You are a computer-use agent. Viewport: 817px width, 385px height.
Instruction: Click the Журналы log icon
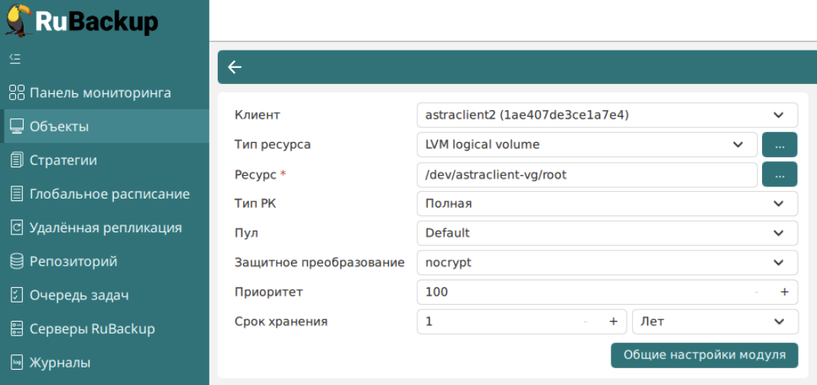tap(17, 362)
